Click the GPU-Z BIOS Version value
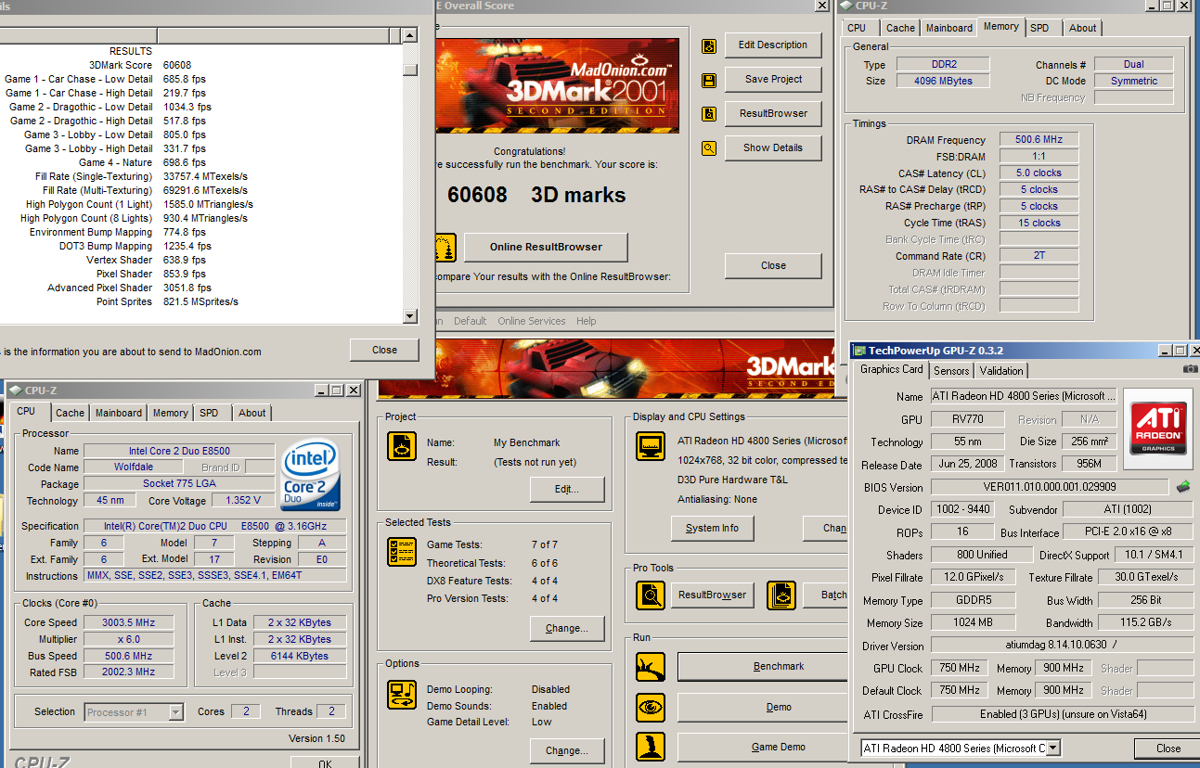The height and width of the screenshot is (768, 1200). pos(1050,487)
